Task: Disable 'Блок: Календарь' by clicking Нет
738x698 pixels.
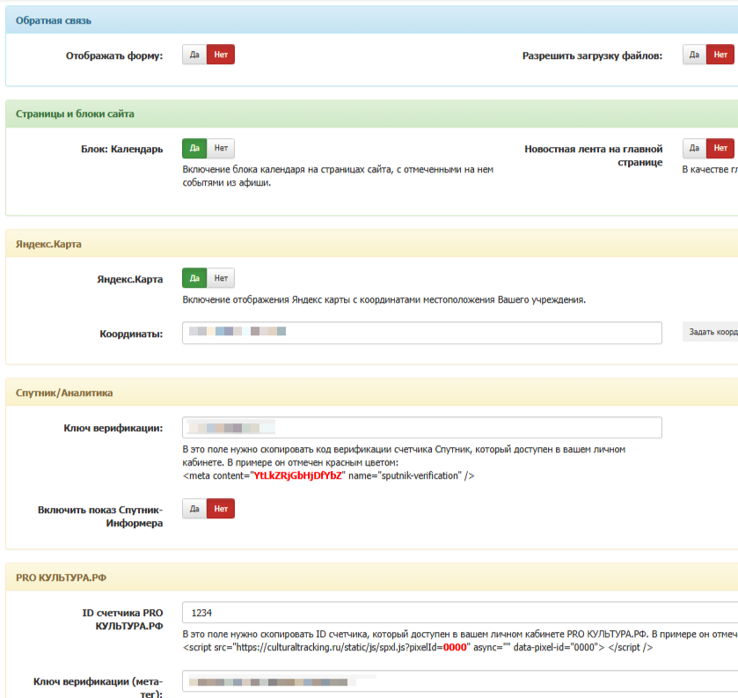Action: coord(221,149)
